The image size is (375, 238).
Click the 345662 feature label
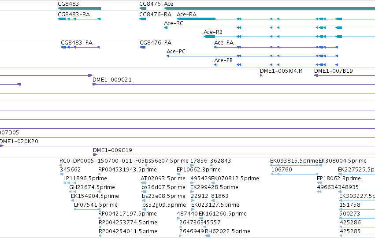click(71, 170)
